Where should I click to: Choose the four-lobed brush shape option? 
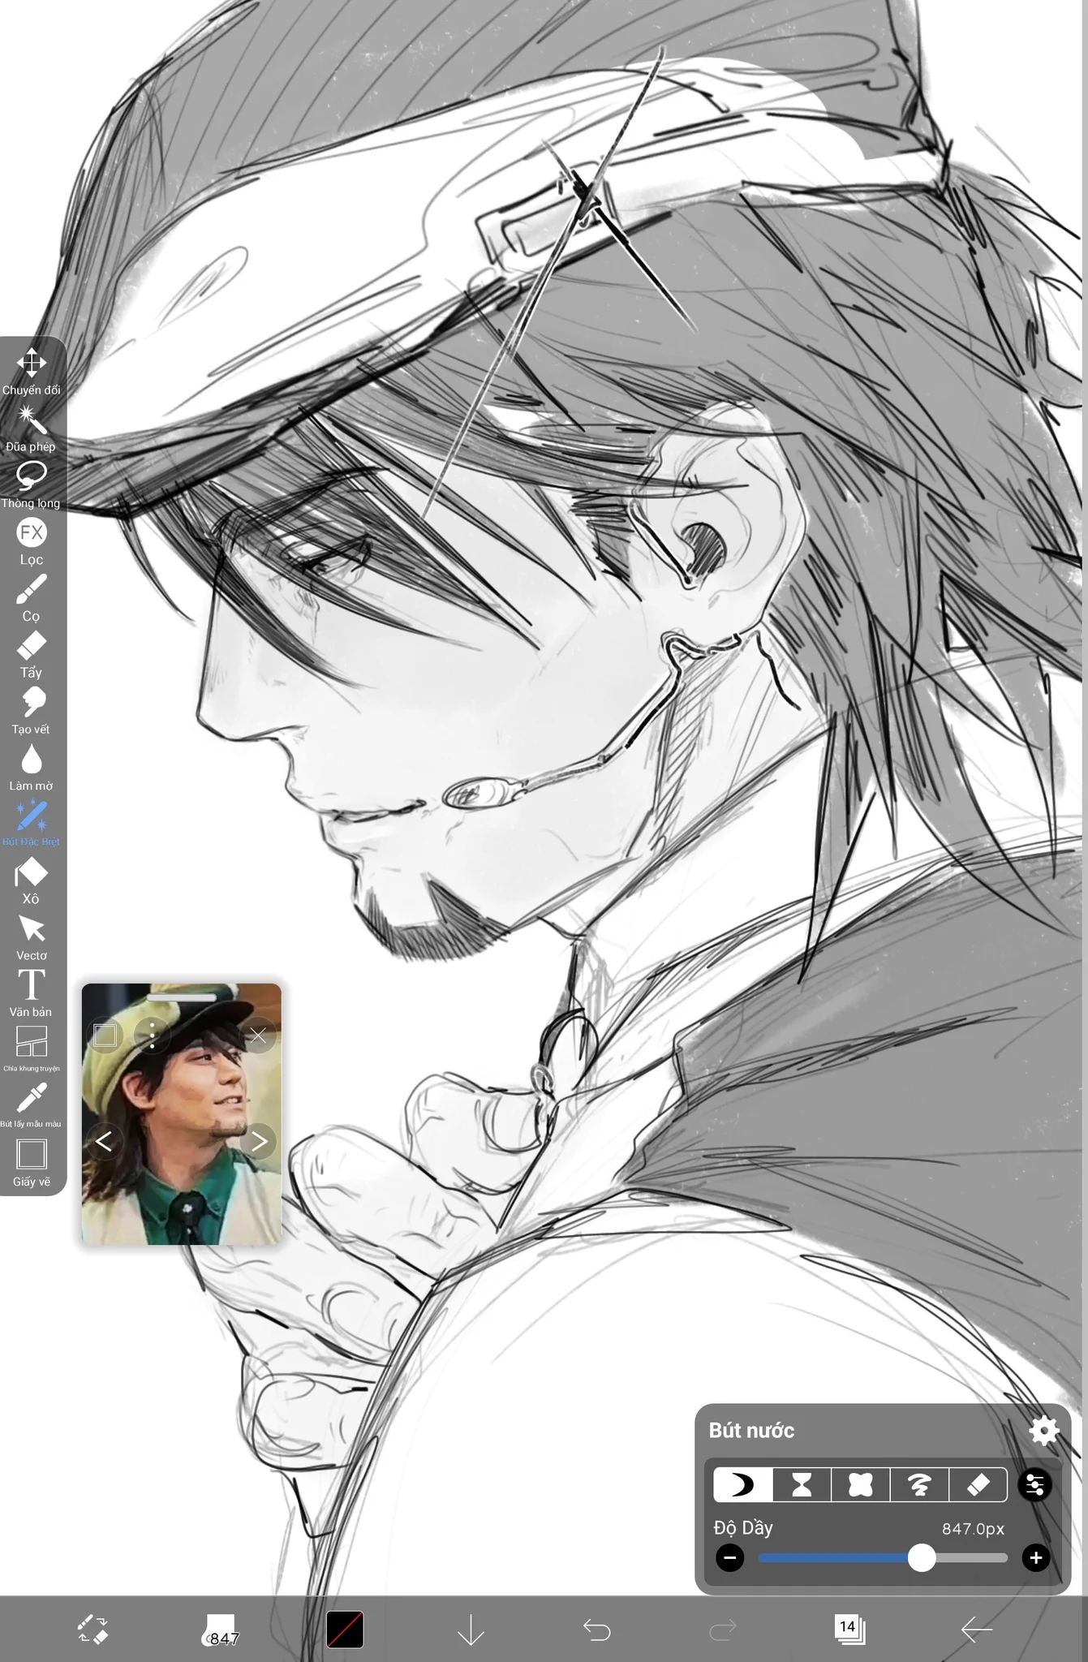click(860, 1485)
